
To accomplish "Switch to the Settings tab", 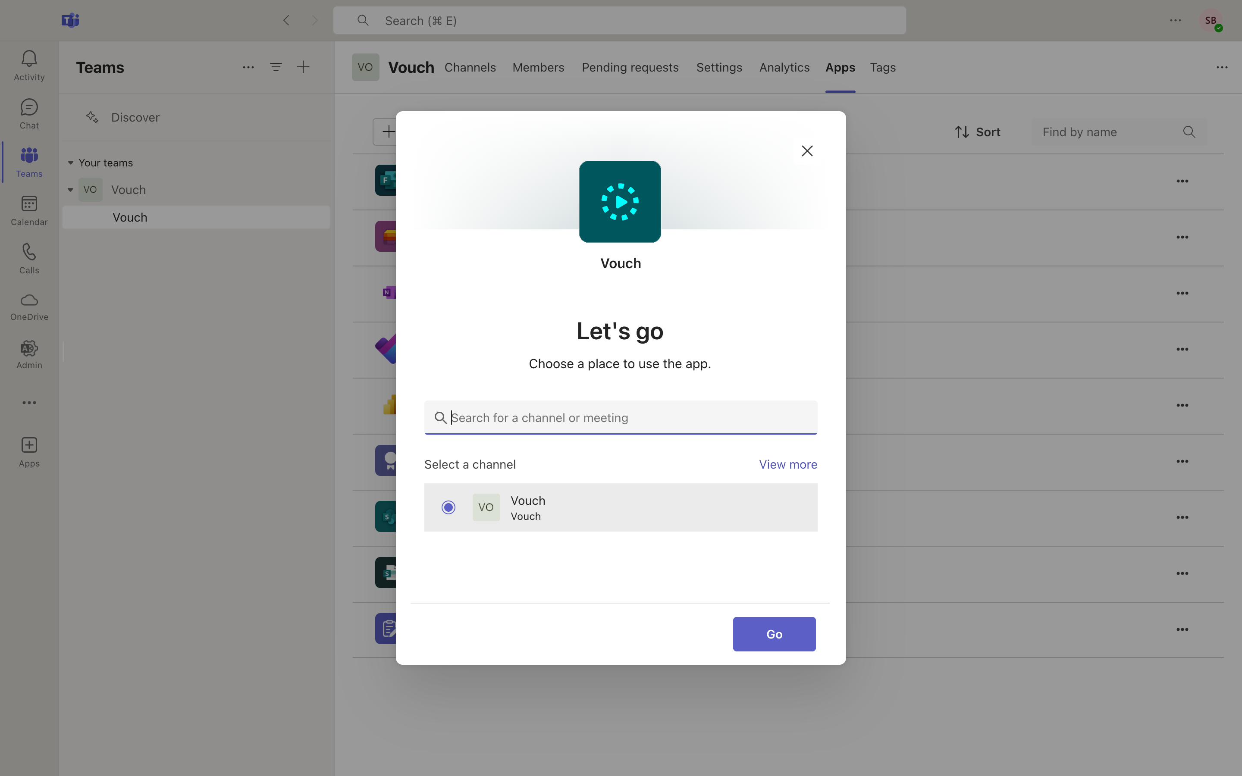I will (x=719, y=67).
